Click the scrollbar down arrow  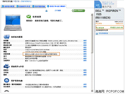coord(92,91)
